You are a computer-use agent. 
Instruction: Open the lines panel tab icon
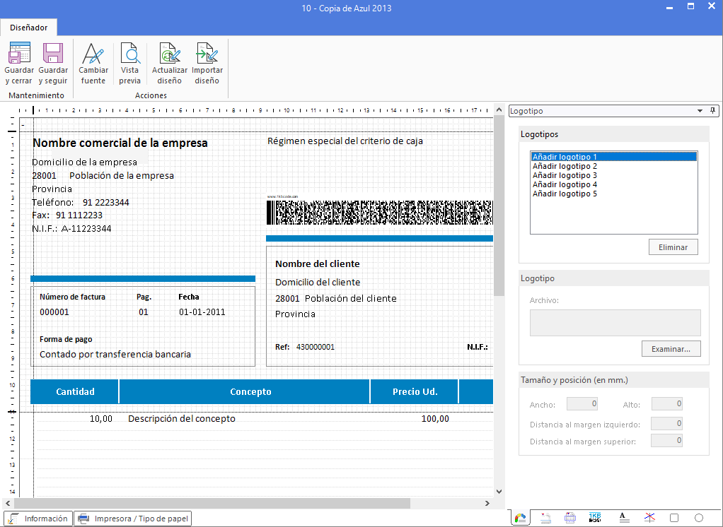click(x=649, y=518)
